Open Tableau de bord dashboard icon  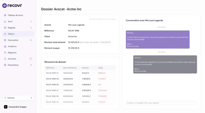(x=5, y=15)
